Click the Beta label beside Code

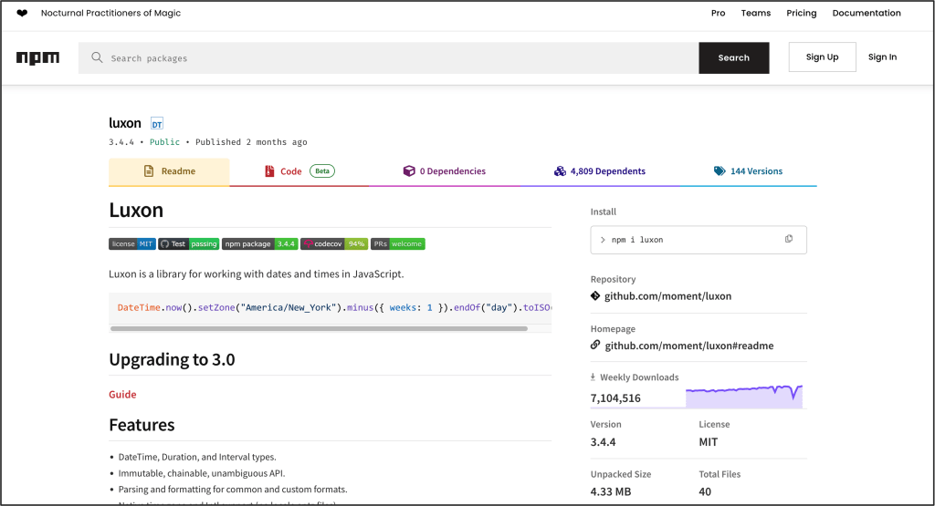[x=322, y=170]
